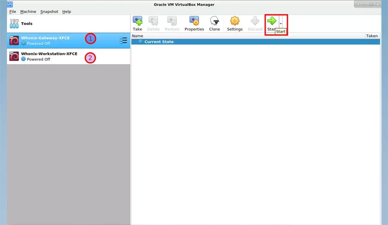388x225 pixels.
Task: Click the Current State snapshot icon
Action: coord(140,41)
